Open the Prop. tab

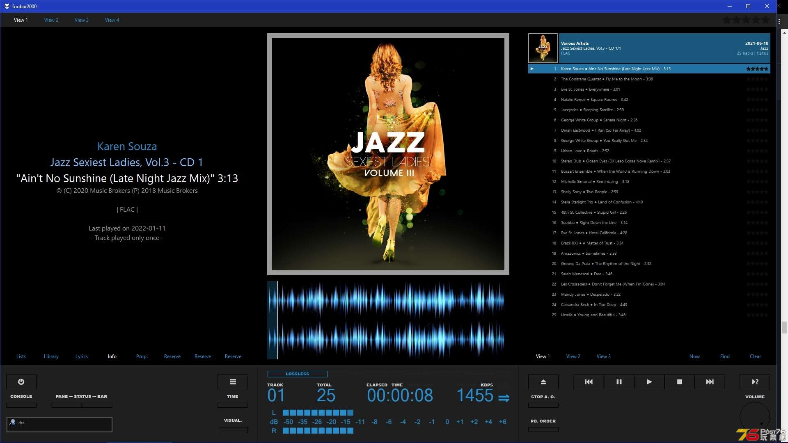click(x=142, y=356)
